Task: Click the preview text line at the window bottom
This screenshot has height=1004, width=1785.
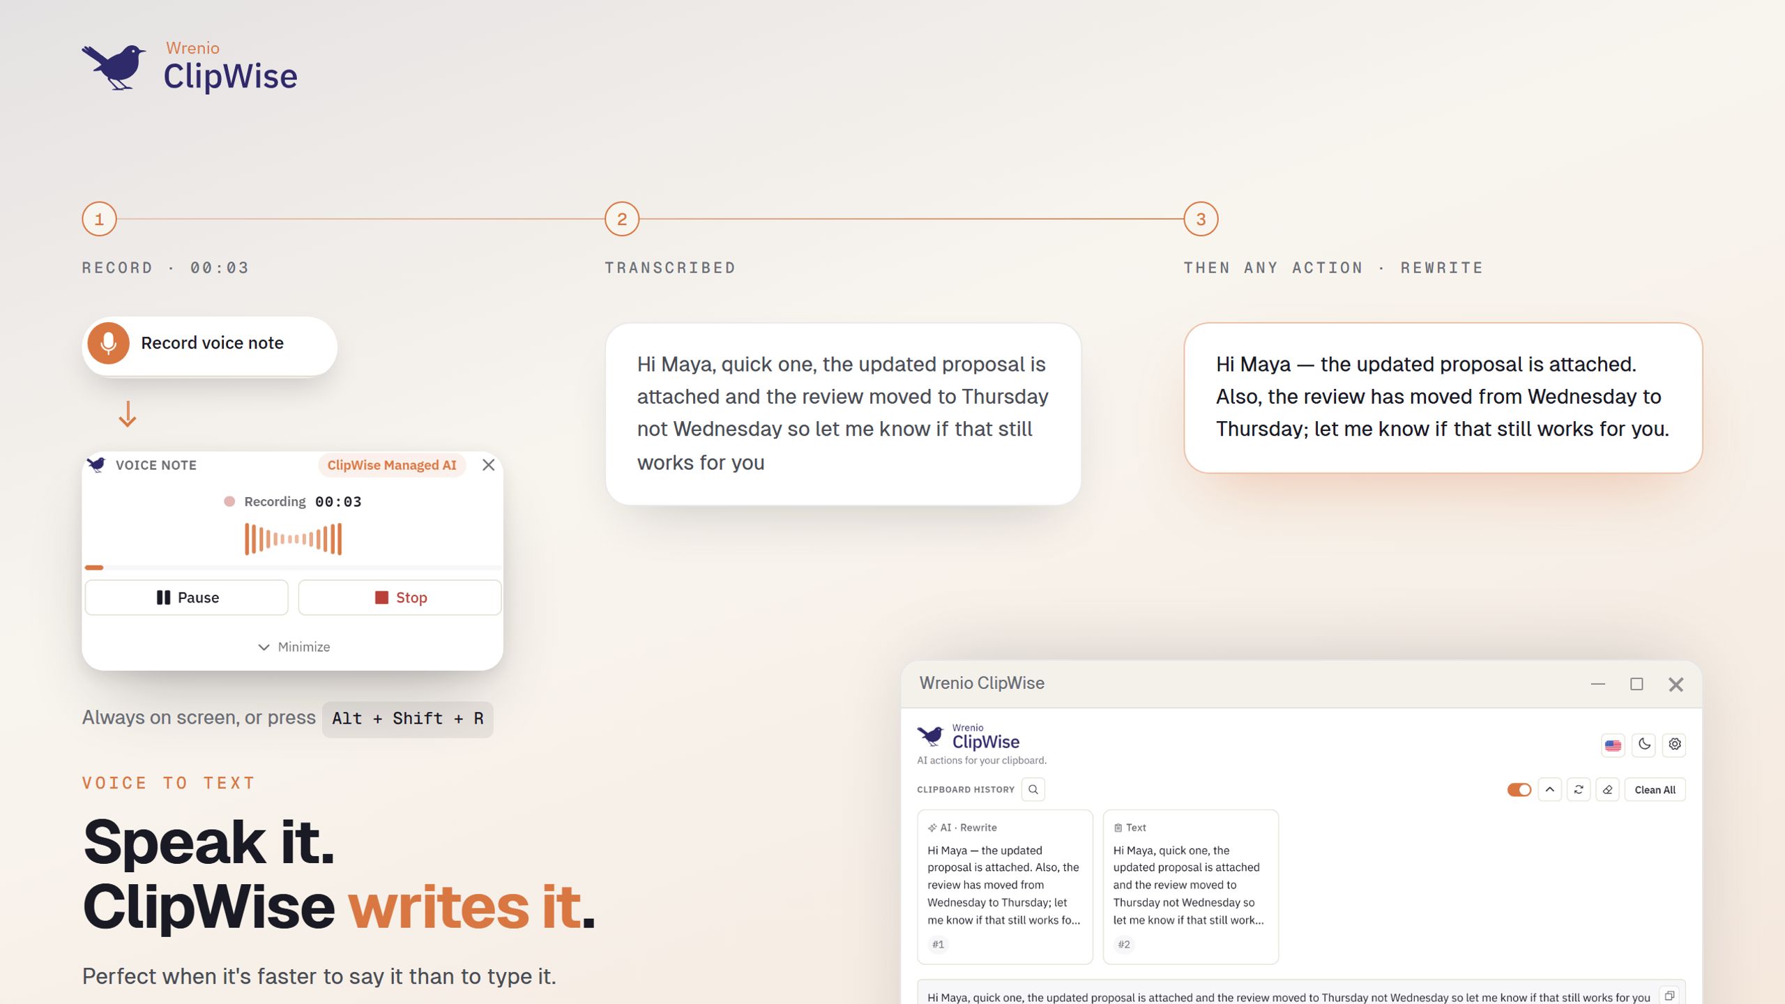Action: tap(1289, 998)
